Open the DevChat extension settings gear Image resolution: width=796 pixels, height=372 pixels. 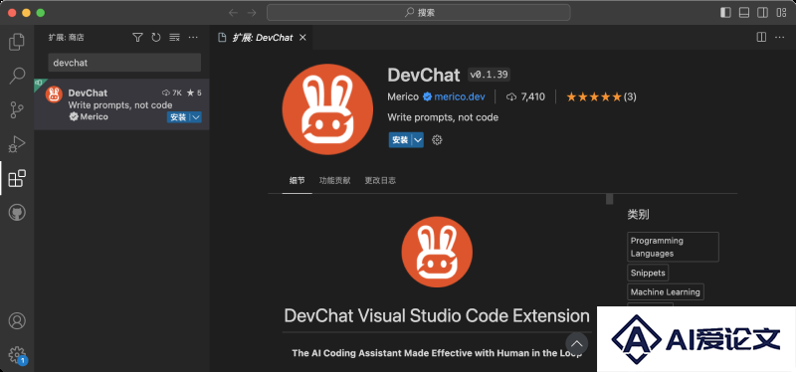[437, 139]
